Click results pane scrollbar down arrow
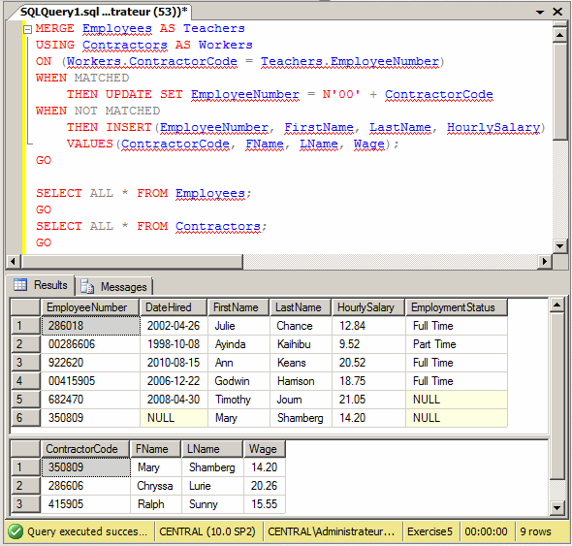The width and height of the screenshot is (572, 546). click(557, 507)
